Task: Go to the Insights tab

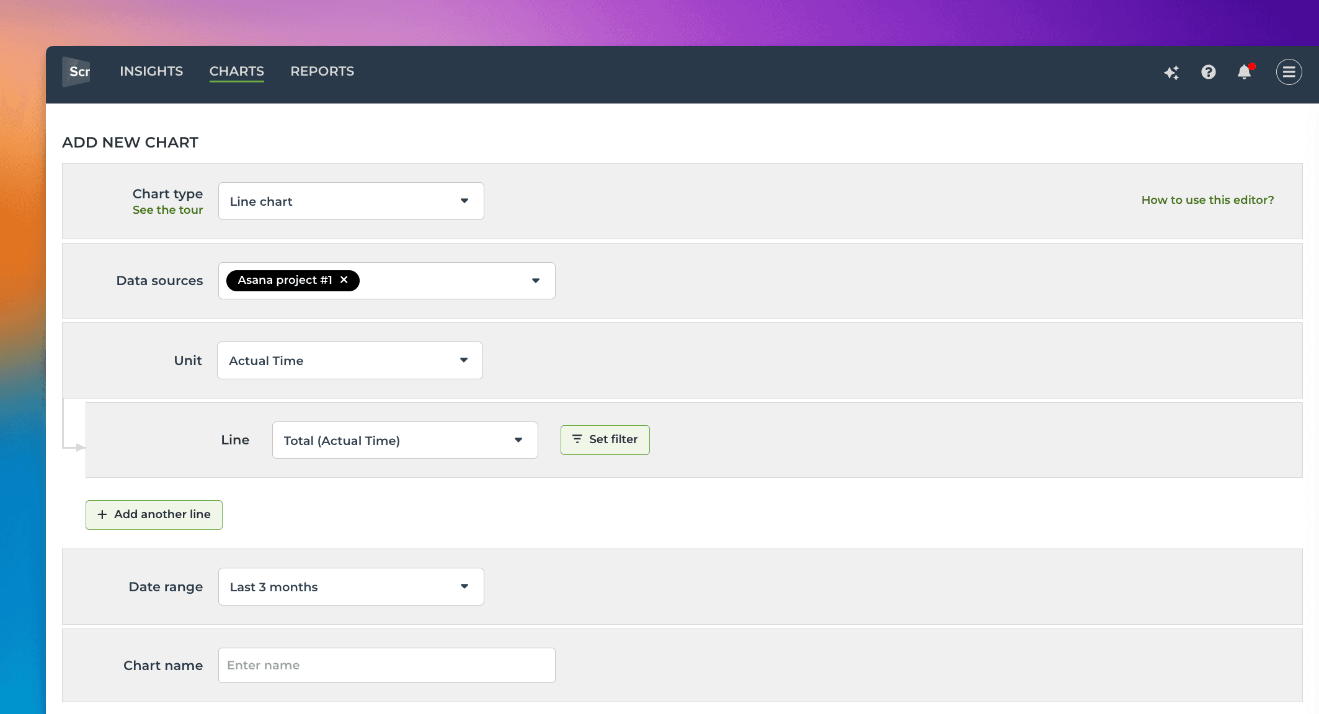Action: [151, 71]
